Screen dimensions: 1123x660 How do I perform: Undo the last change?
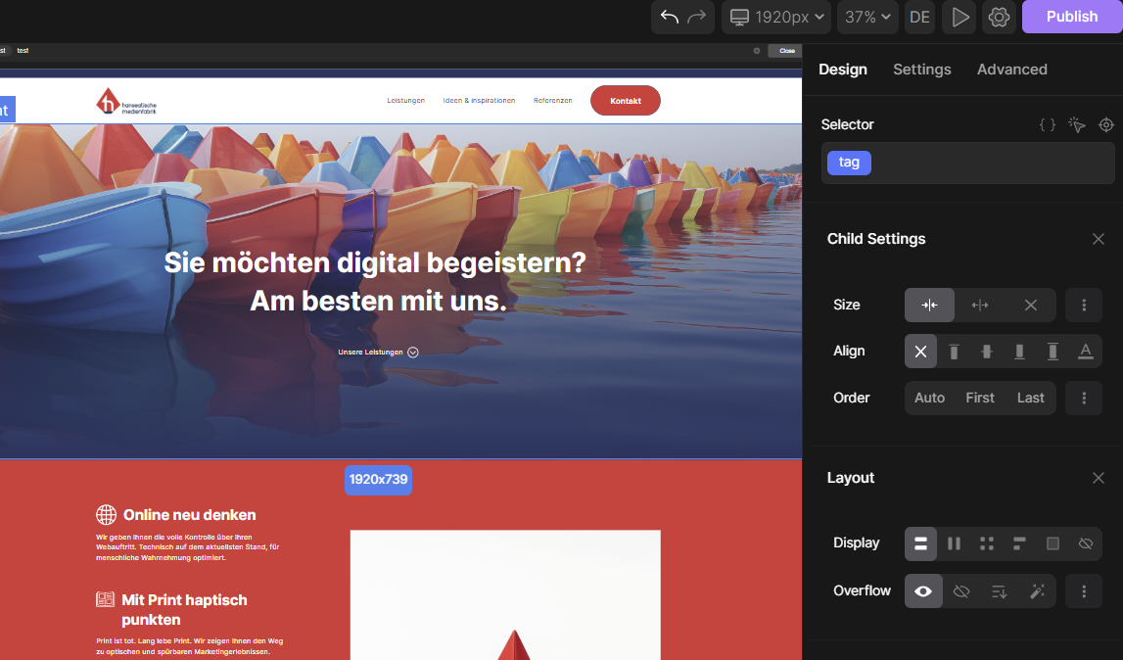click(669, 17)
